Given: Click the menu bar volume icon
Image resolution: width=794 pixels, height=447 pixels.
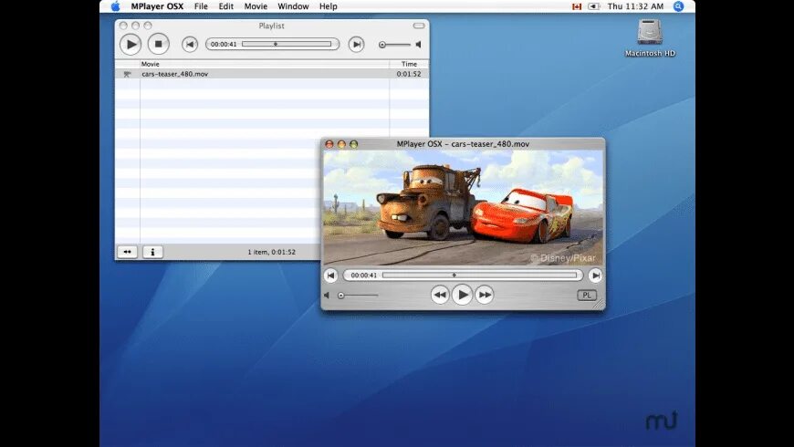Looking at the screenshot, I should click(x=594, y=6).
